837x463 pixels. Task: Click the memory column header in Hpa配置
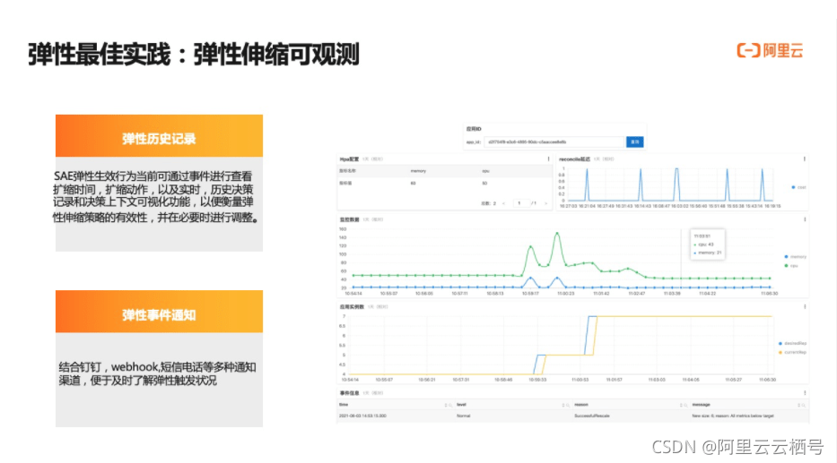point(418,171)
